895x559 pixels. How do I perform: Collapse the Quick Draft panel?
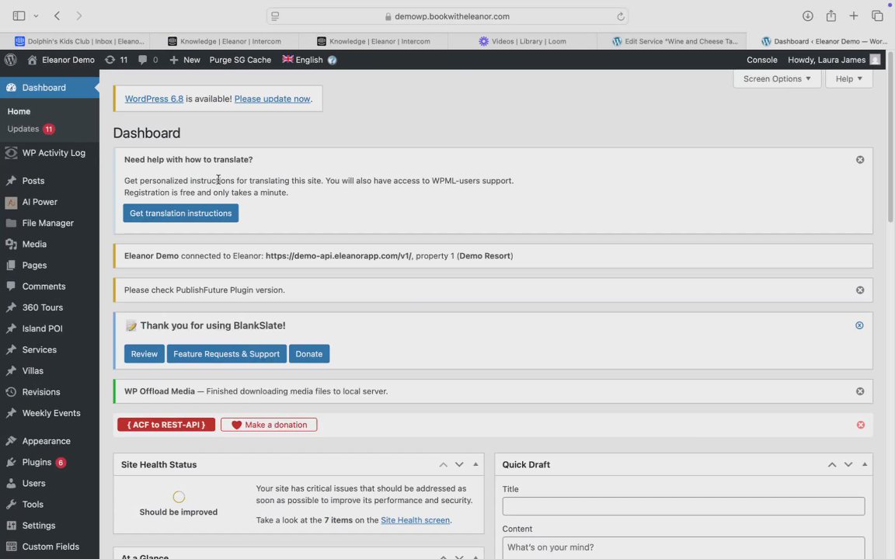point(865,464)
